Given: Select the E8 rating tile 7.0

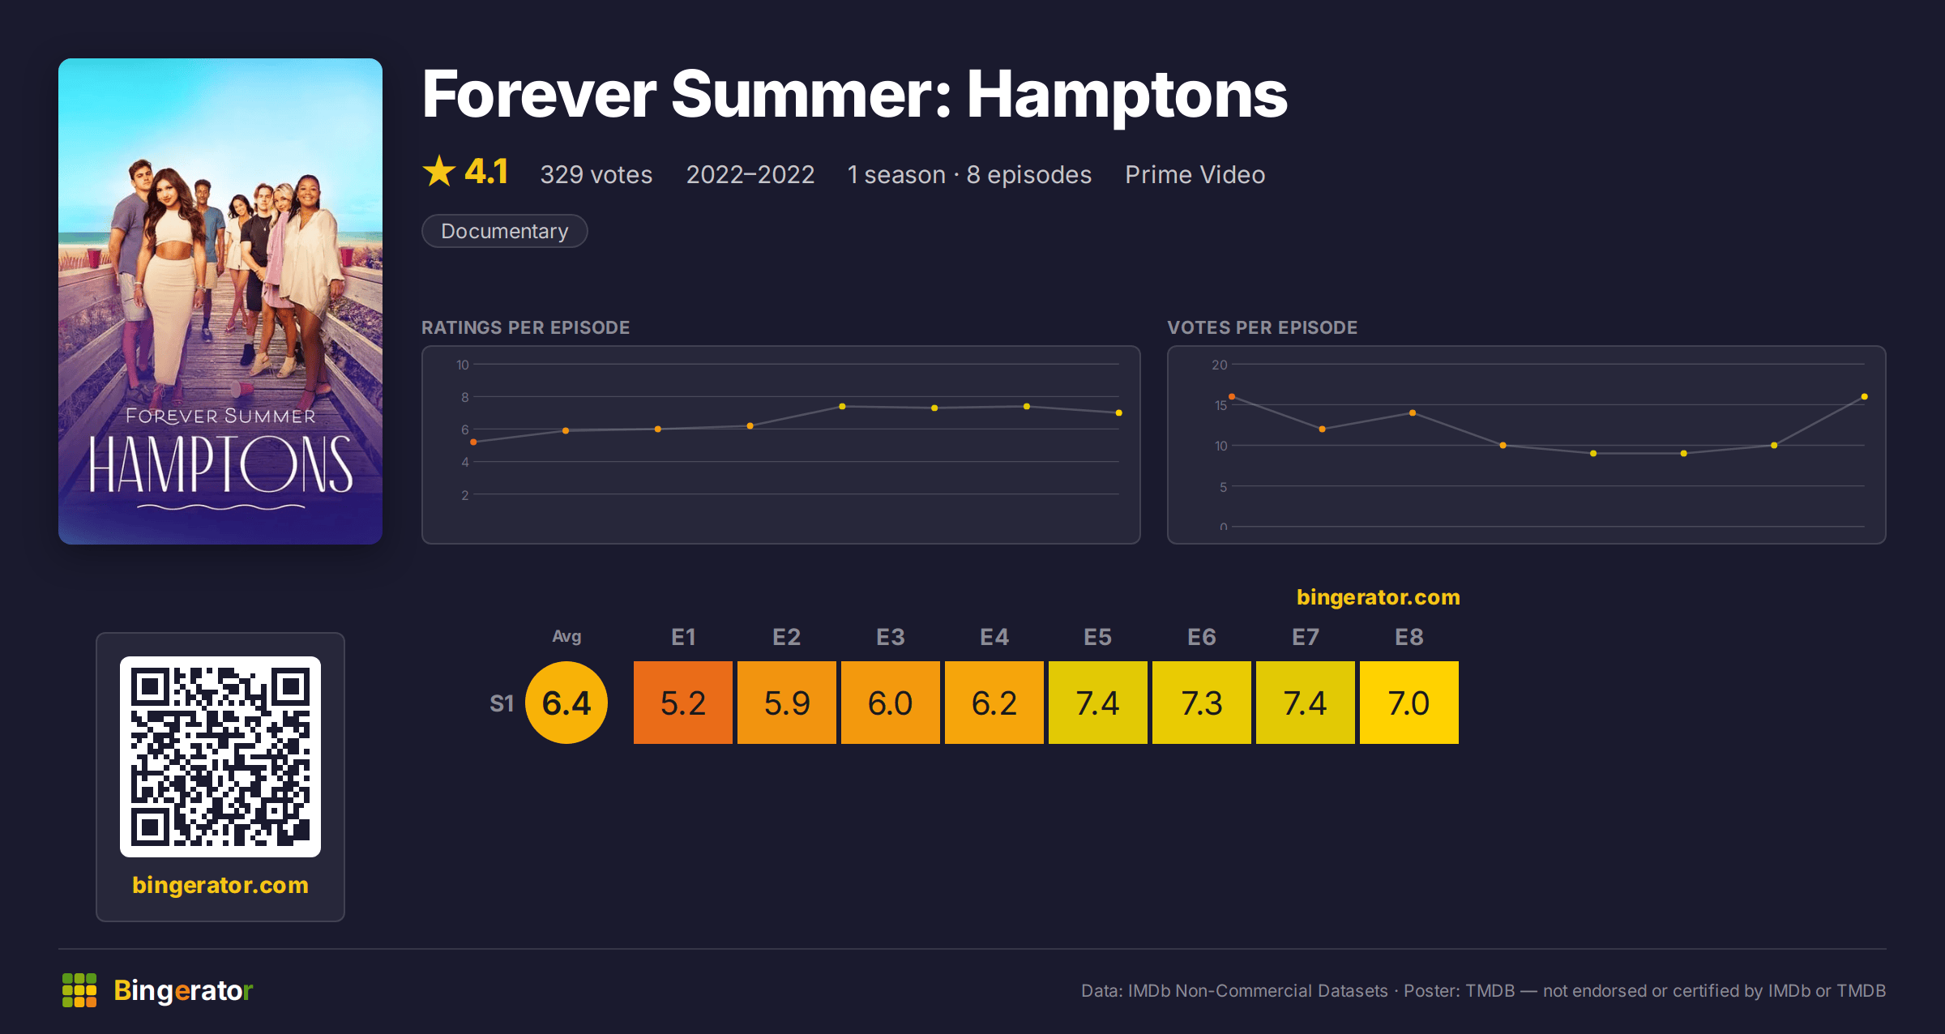Looking at the screenshot, I should (x=1409, y=703).
